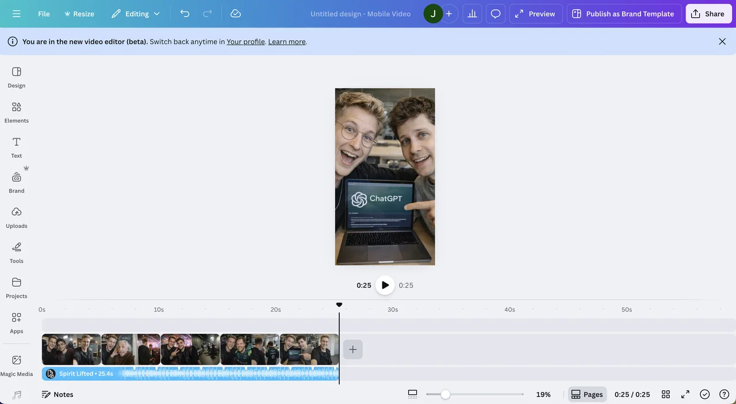Toggle the timeline view icon

coord(412,394)
